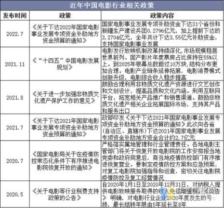224x208 pixels.
Task: Click the date cell 2022.7
Action: click(x=15, y=34)
